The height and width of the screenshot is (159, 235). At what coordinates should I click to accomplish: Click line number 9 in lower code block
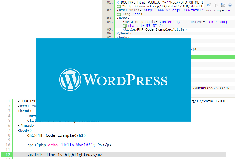coord(9,140)
